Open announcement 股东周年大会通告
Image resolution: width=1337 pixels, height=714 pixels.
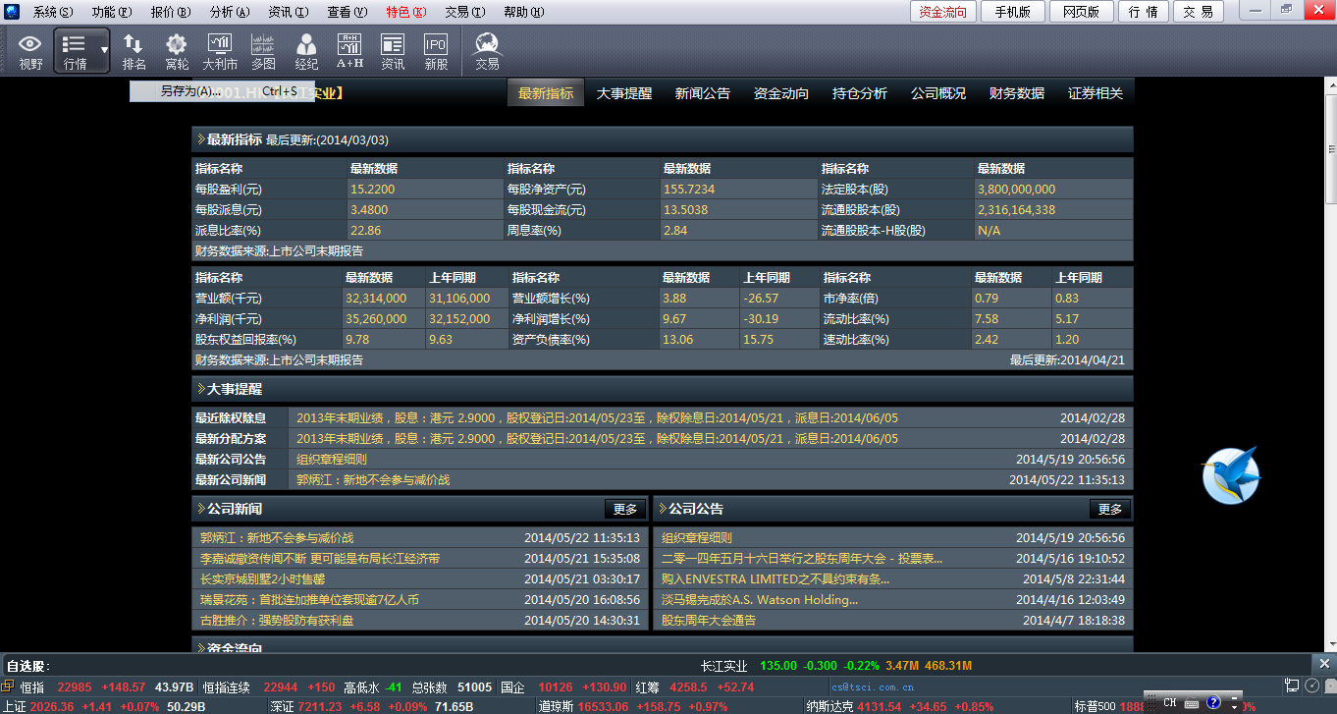[x=709, y=620]
